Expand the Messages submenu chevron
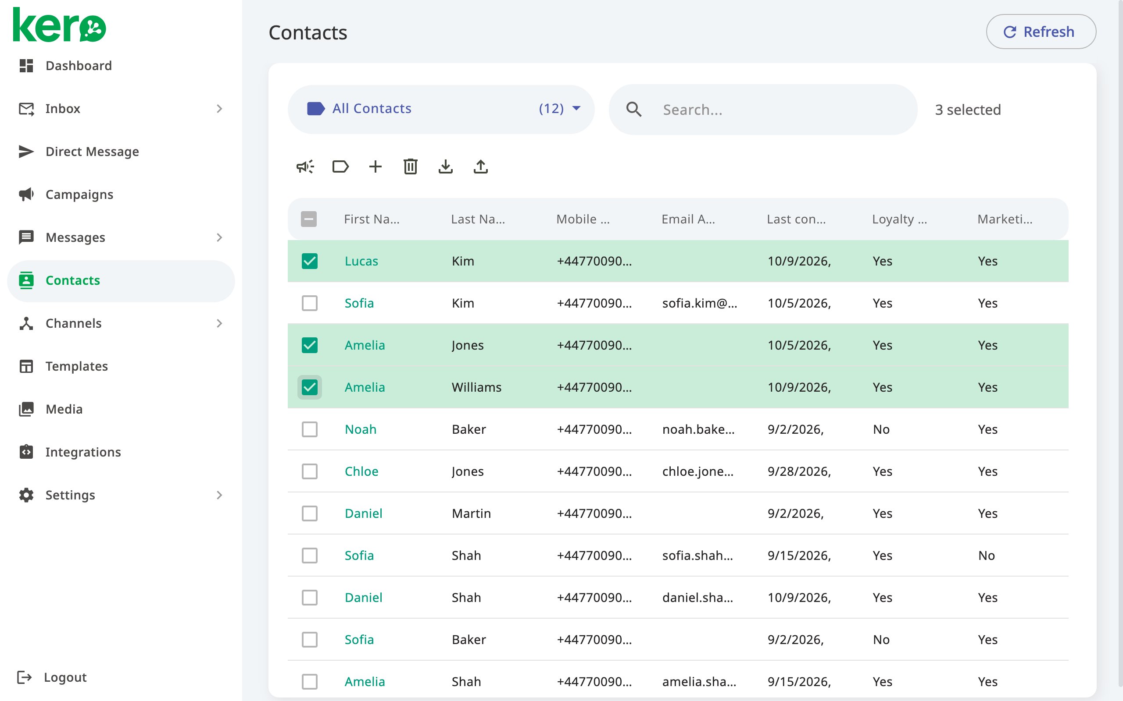The image size is (1123, 701). coord(219,237)
